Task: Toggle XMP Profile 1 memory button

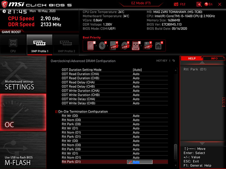Action: [40, 45]
